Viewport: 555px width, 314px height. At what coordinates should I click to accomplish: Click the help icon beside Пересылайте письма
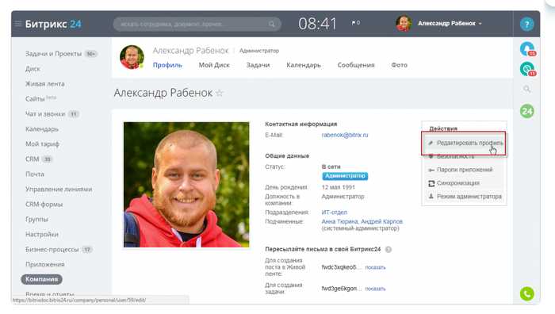click(x=388, y=249)
